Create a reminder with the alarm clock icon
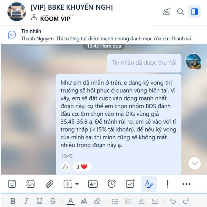 click(x=111, y=184)
